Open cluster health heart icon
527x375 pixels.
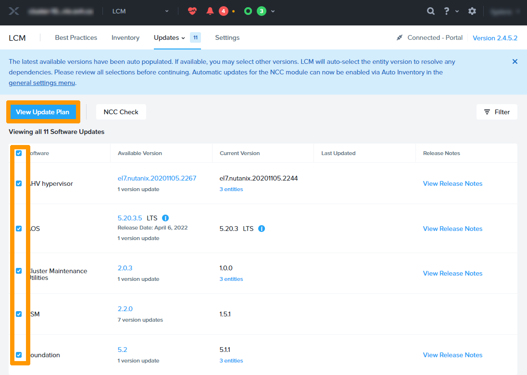192,11
